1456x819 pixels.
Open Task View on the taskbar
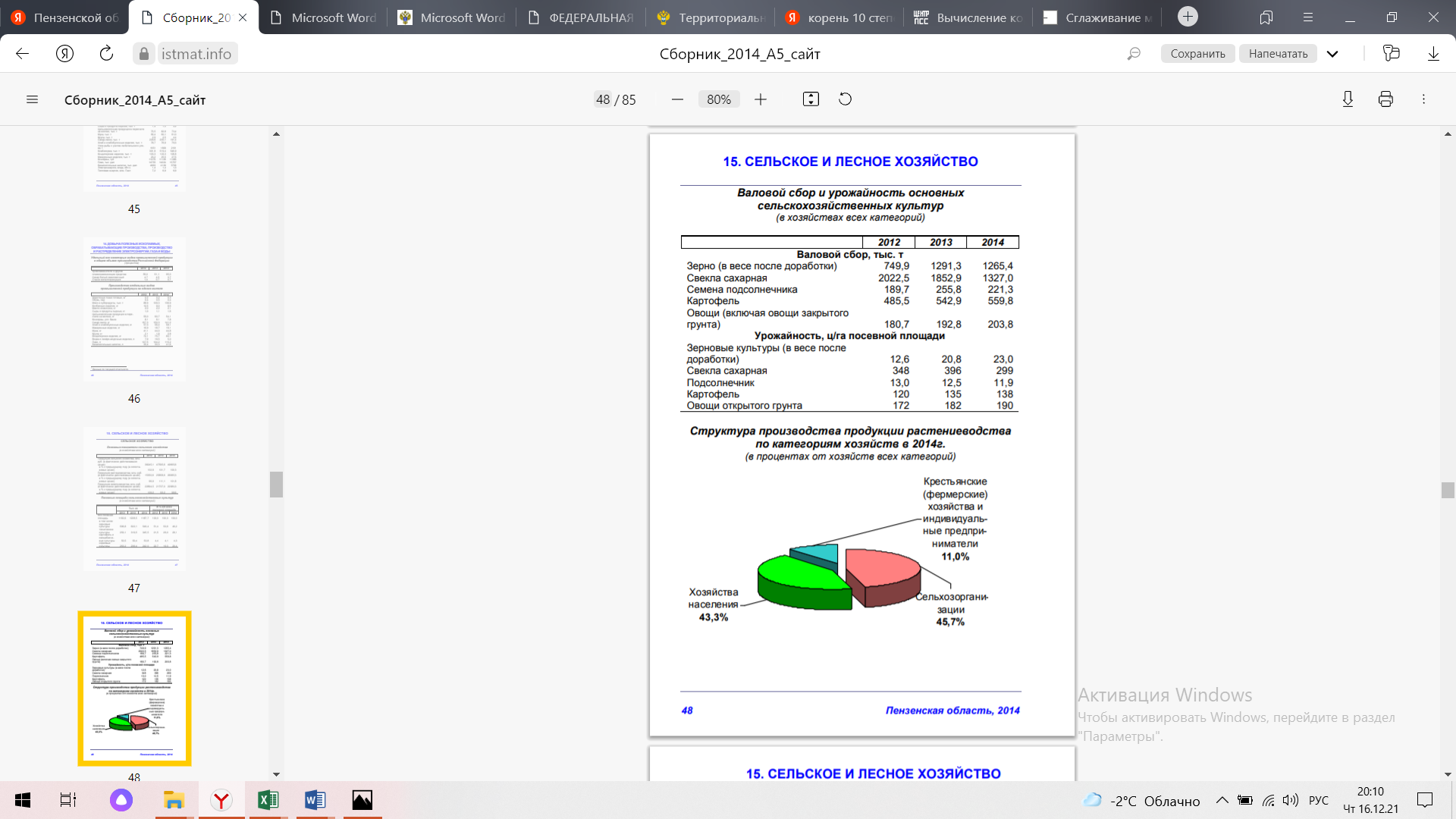(68, 800)
